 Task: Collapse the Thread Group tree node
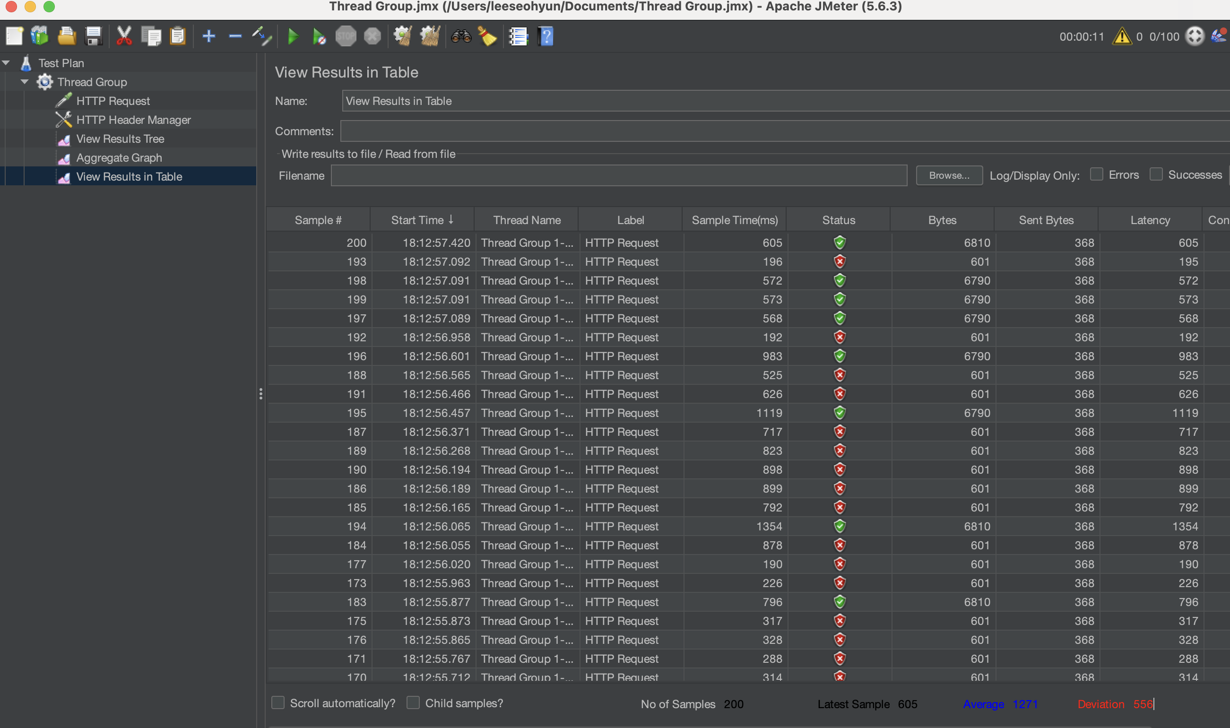coord(25,82)
